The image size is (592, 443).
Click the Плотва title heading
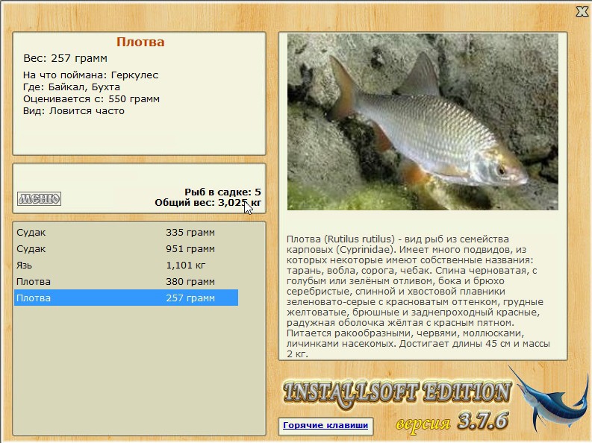point(140,42)
